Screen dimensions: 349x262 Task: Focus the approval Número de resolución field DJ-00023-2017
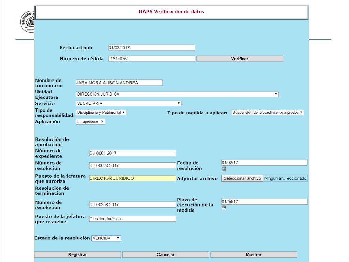click(x=133, y=165)
